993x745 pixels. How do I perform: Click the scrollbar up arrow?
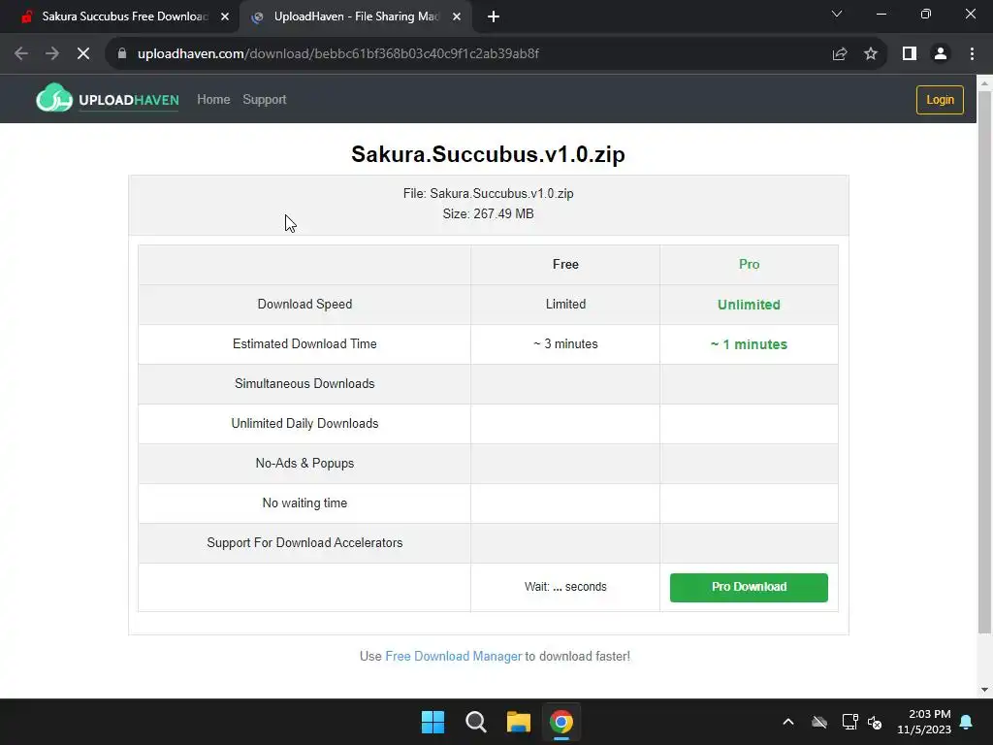984,83
